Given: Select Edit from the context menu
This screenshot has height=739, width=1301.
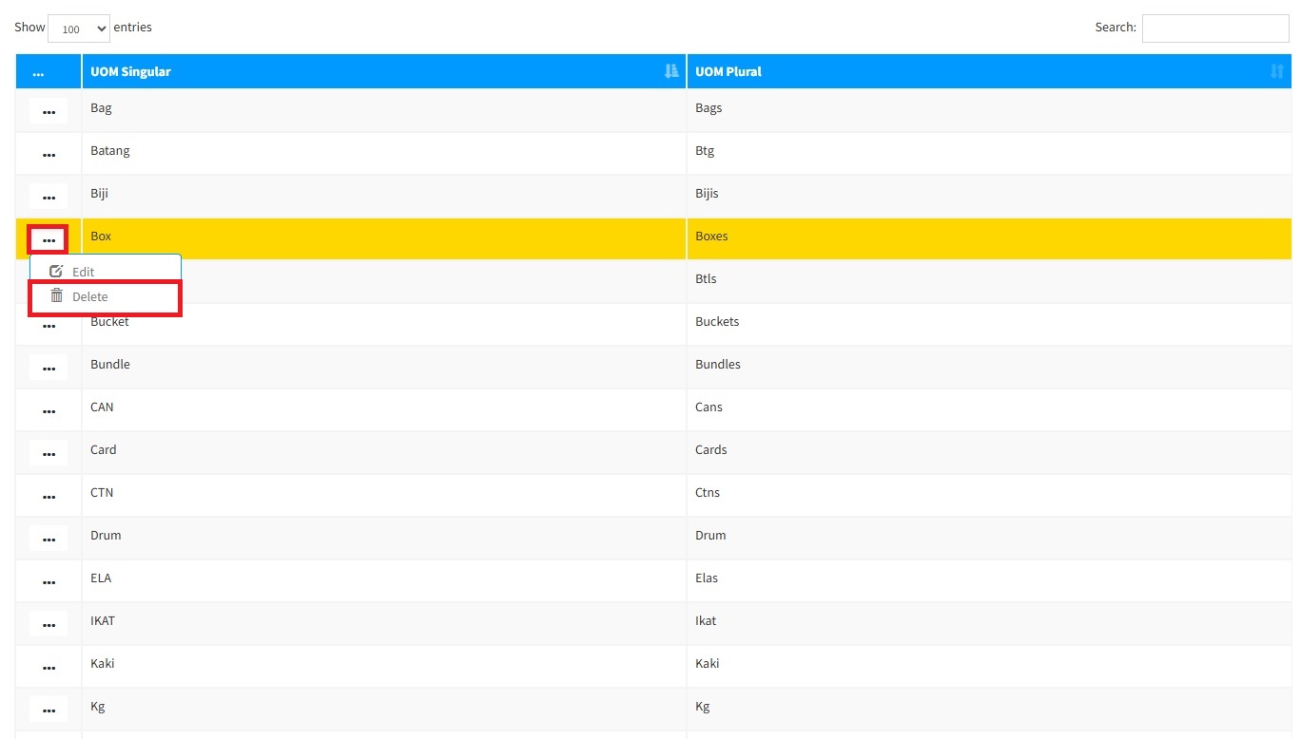Looking at the screenshot, I should (x=84, y=272).
